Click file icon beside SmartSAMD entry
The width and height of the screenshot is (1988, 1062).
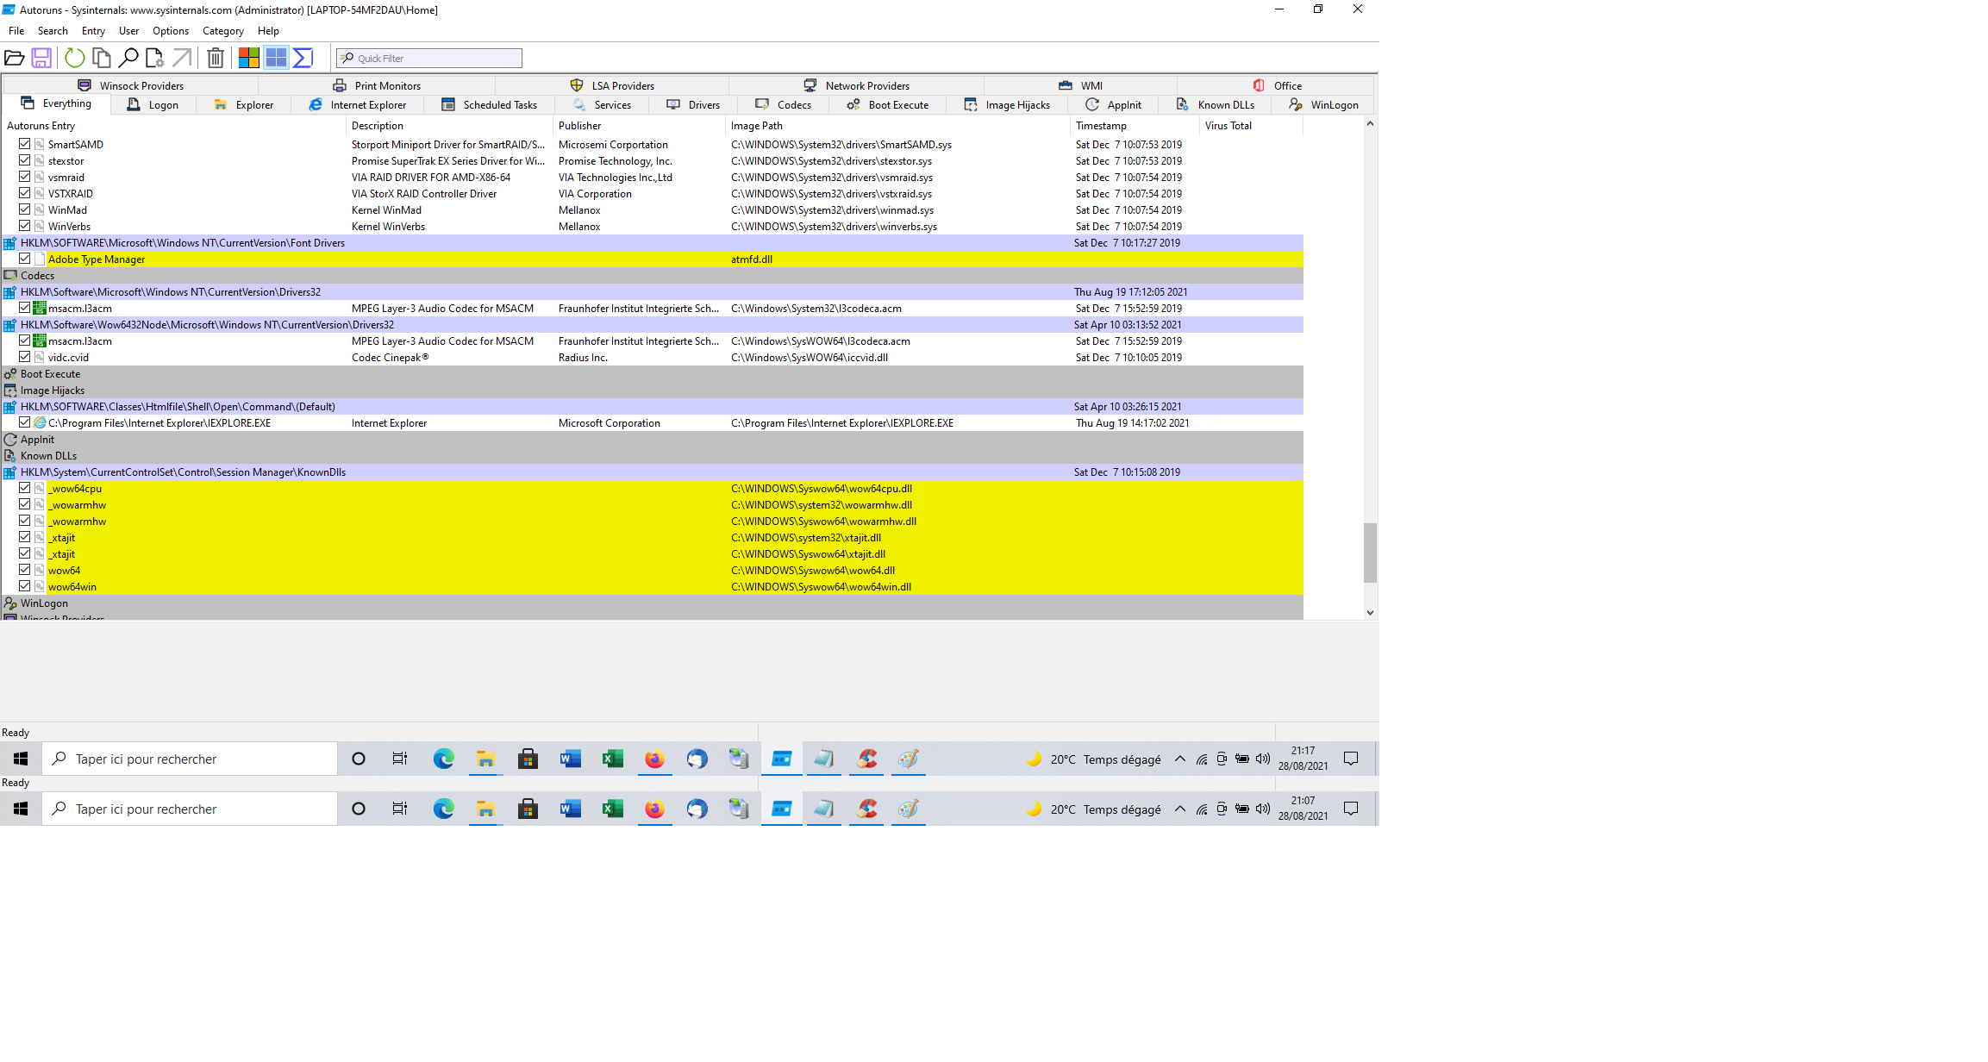tap(40, 144)
